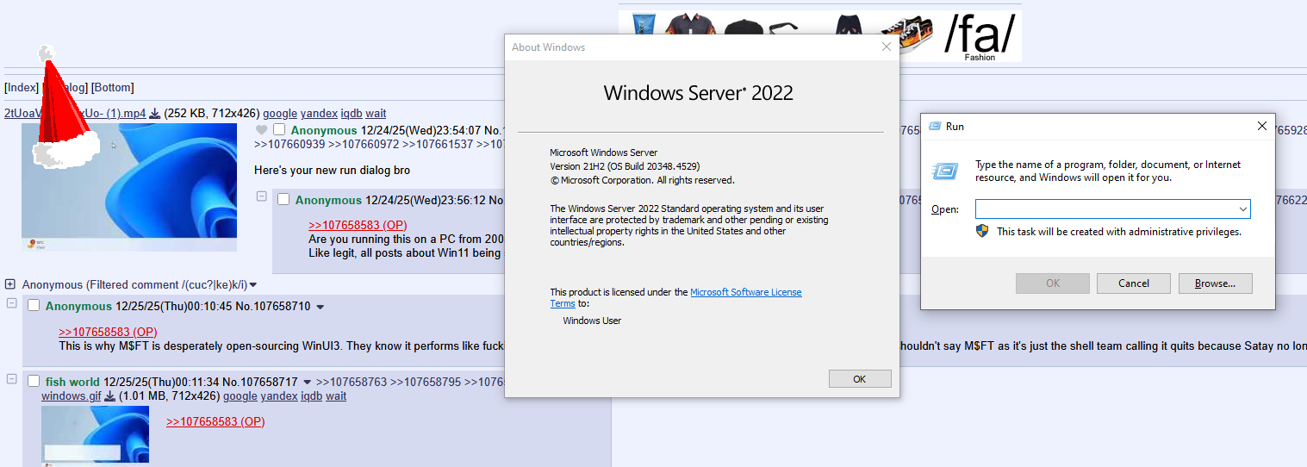Click the Run dialog program icon
The image size is (1307, 467).
coord(944,171)
